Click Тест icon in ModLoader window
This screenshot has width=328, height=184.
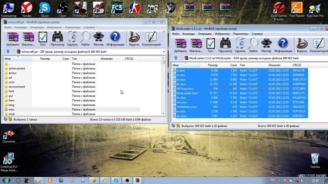(x=211, y=45)
